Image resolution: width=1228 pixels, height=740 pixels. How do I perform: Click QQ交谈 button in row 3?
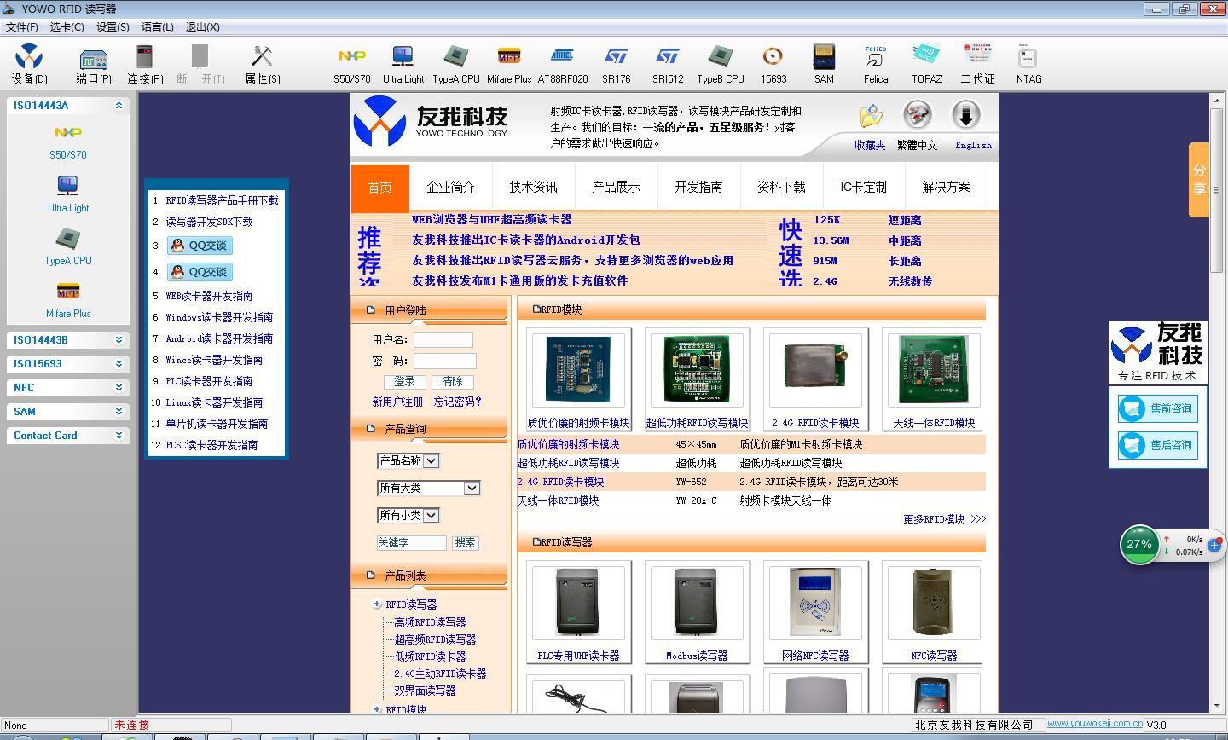200,246
